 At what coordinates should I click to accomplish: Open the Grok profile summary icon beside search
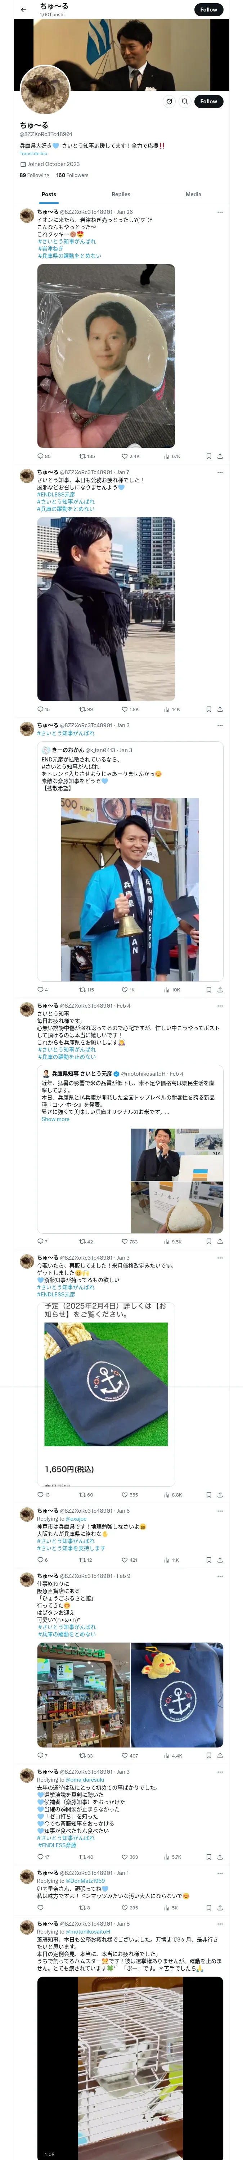click(x=168, y=102)
